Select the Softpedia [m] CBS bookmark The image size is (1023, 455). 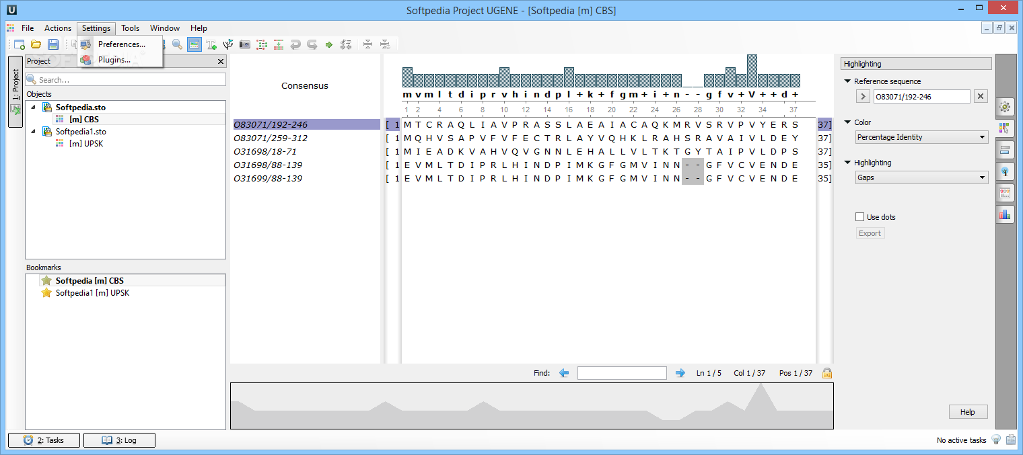90,280
